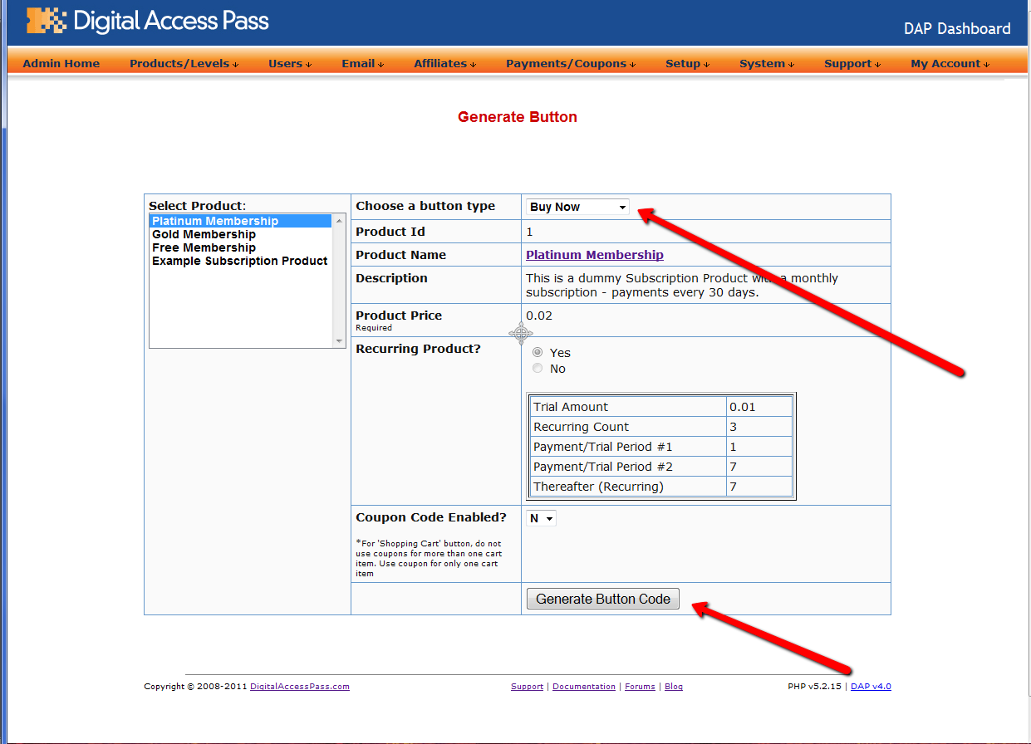Screen dimensions: 1031x744
Task: Click the Generate Button Code button
Action: click(x=602, y=599)
